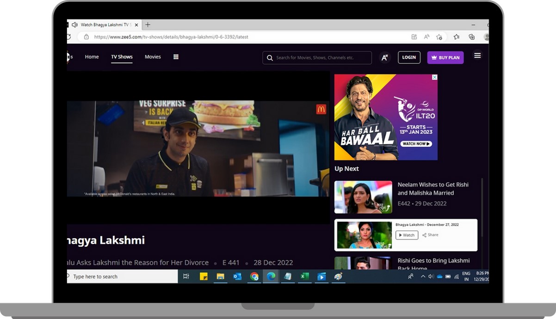This screenshot has width=556, height=319.
Task: Activate the Read Aloud icon in address bar
Action: click(x=426, y=37)
